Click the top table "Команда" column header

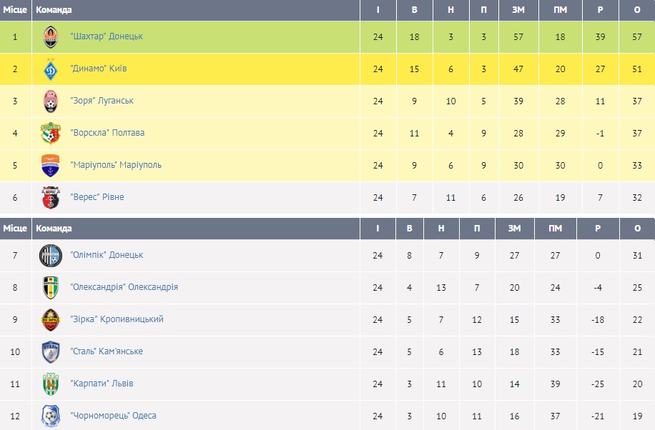pos(54,10)
